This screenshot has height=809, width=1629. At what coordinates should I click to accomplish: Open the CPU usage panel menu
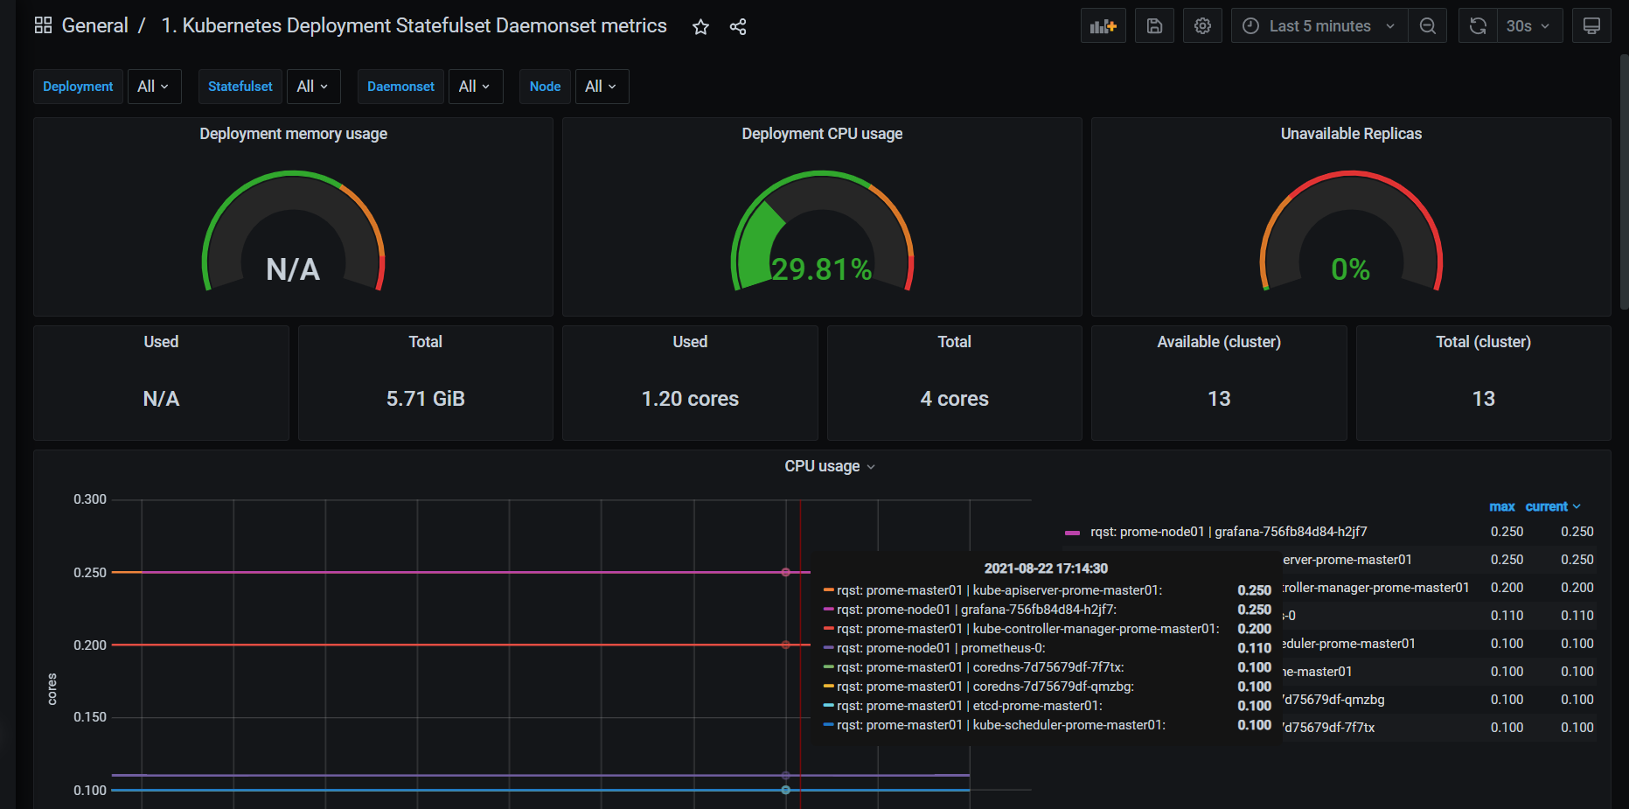(829, 466)
